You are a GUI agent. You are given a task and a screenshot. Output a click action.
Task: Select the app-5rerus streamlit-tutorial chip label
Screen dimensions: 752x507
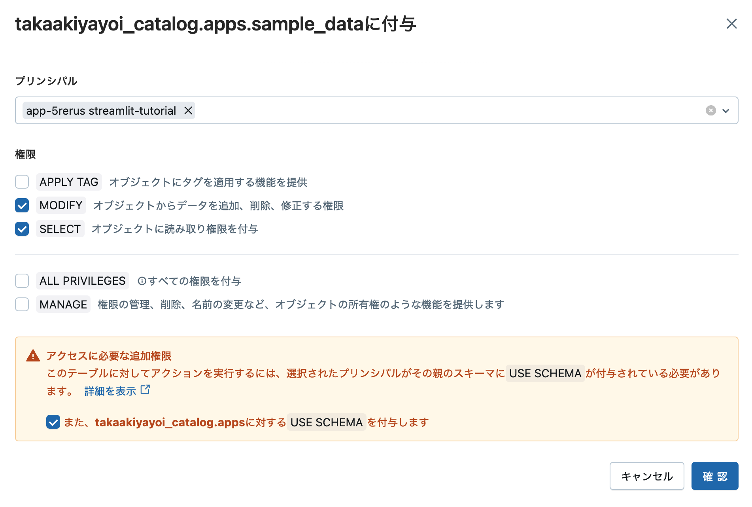101,110
